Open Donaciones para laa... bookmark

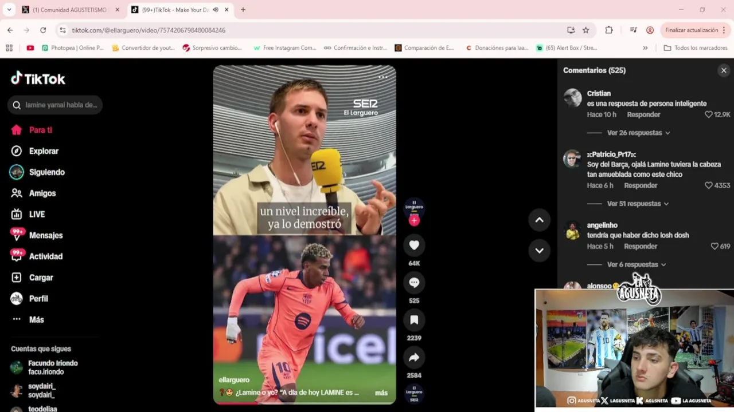[x=497, y=48]
